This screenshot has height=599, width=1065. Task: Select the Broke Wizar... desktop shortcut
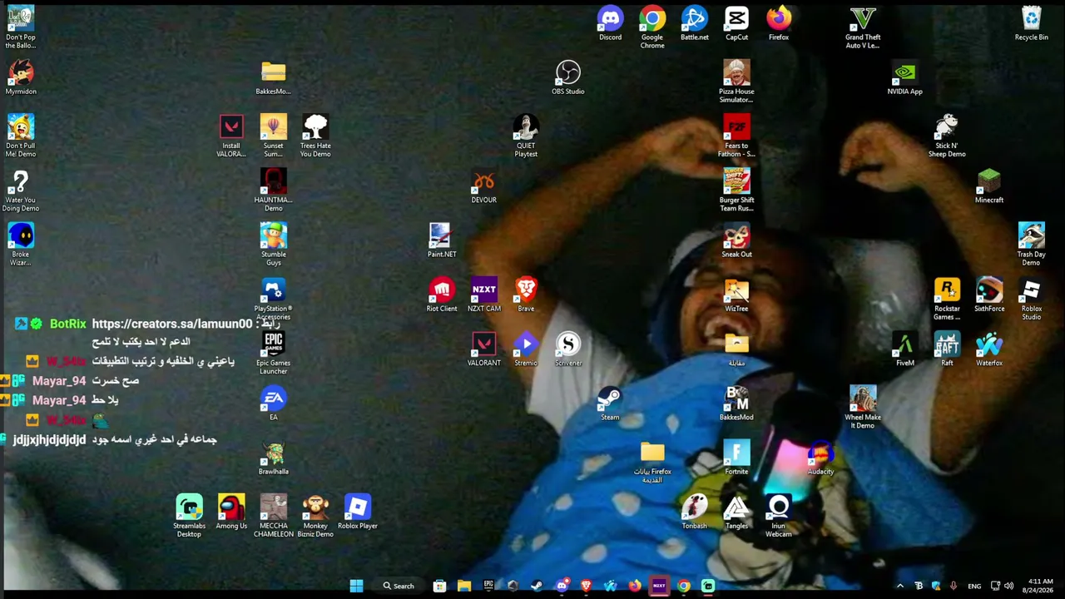(x=21, y=245)
